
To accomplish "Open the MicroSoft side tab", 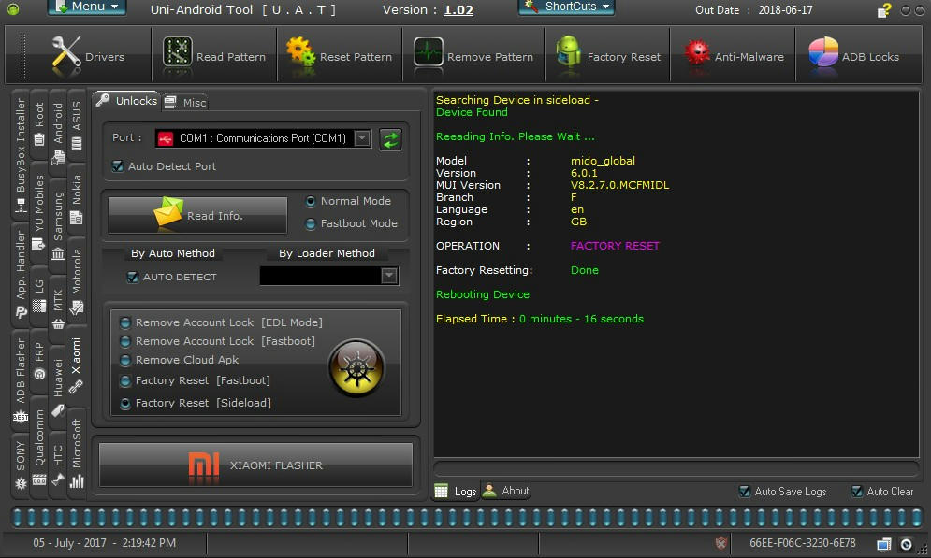I will 77,452.
